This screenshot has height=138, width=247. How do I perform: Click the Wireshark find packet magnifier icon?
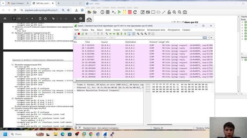tap(107, 34)
